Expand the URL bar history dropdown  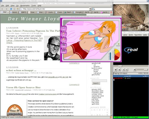point(90,9)
